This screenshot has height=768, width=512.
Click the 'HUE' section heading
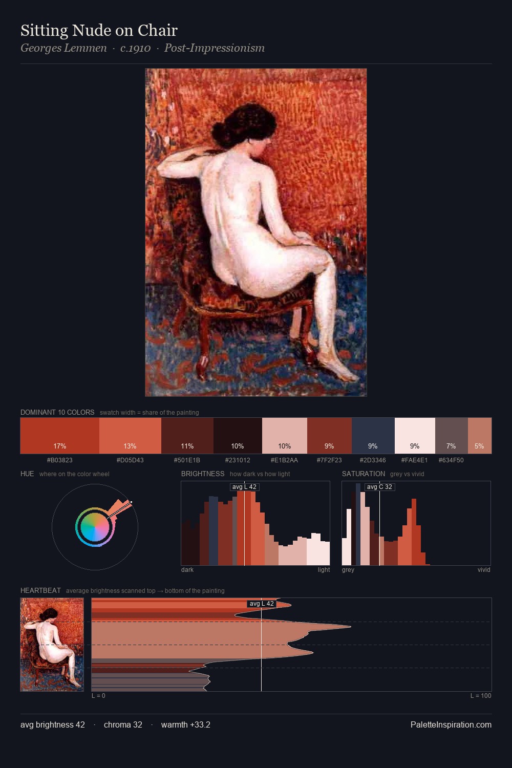[27, 474]
